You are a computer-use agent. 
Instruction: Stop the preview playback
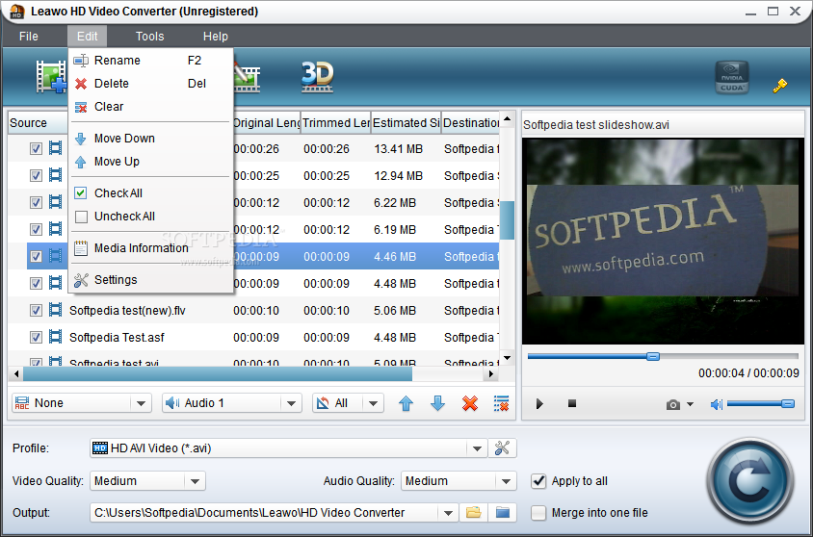click(x=572, y=403)
